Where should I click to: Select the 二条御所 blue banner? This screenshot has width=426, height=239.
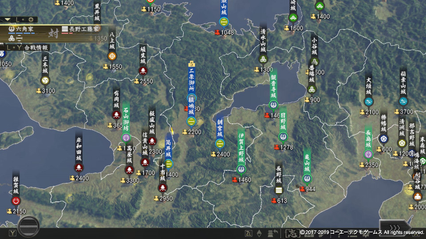pyautogui.click(x=192, y=80)
